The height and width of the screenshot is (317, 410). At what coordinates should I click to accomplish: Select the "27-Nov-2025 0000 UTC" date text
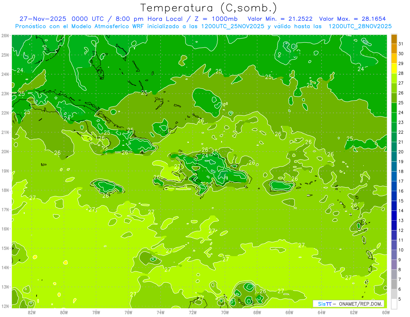pos(63,19)
